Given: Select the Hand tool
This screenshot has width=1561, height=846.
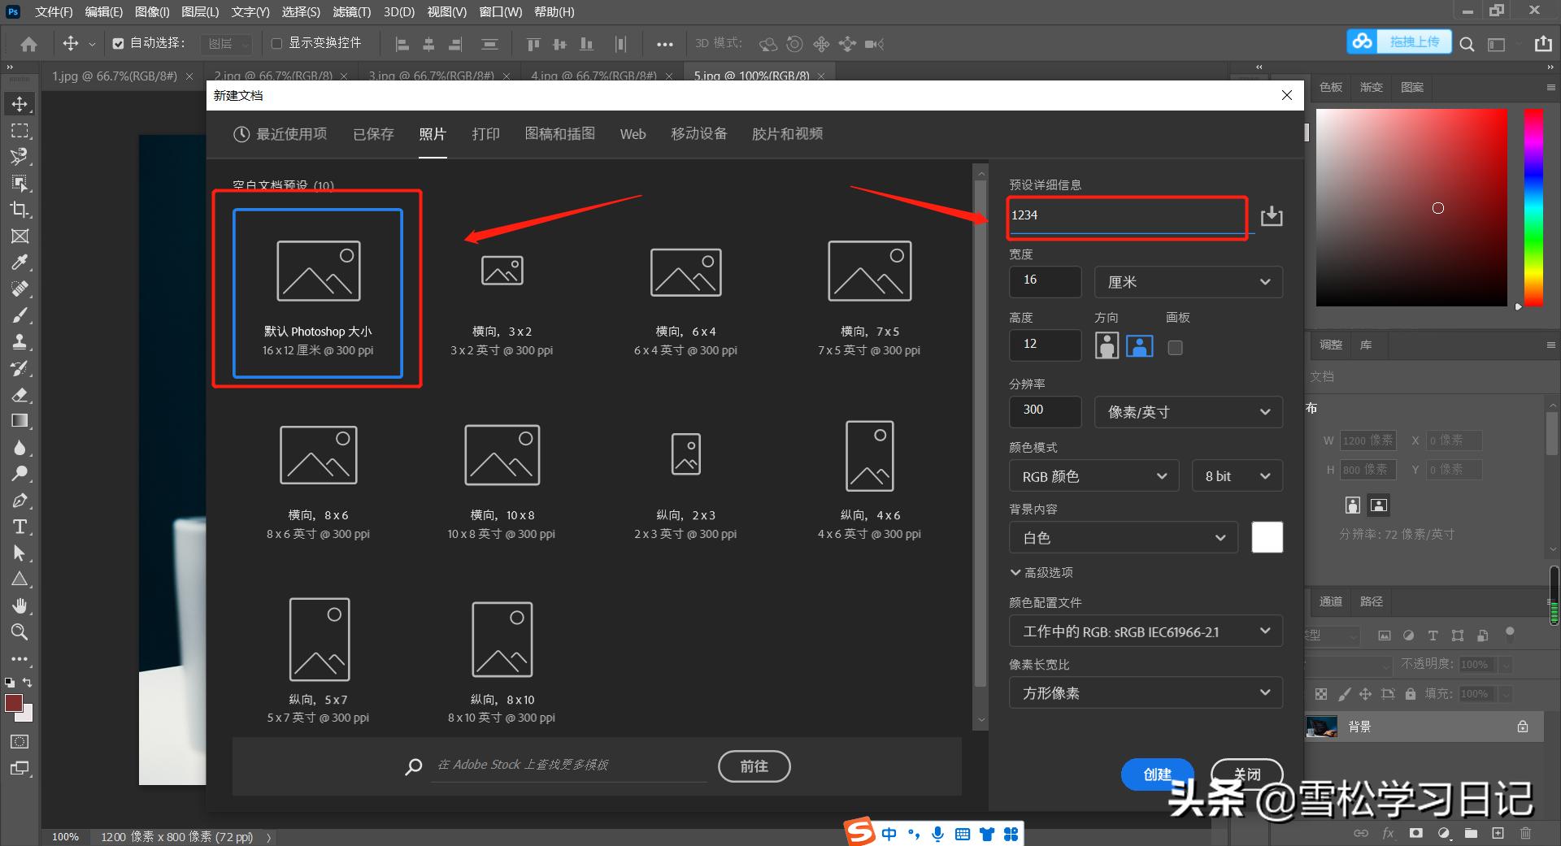Looking at the screenshot, I should point(20,605).
